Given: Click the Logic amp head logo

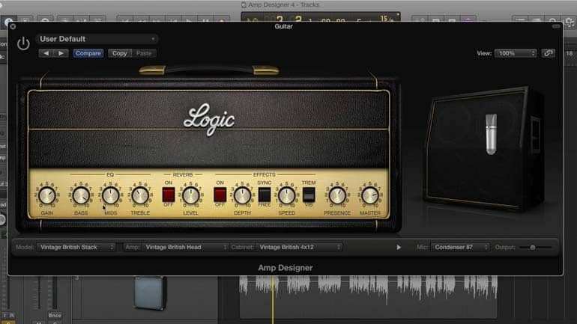Looking at the screenshot, I should click(209, 119).
